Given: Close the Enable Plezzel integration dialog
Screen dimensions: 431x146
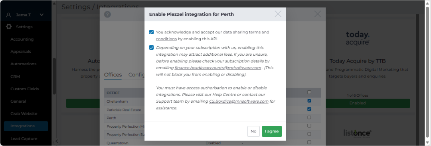Looking at the screenshot, I should coord(278,14).
